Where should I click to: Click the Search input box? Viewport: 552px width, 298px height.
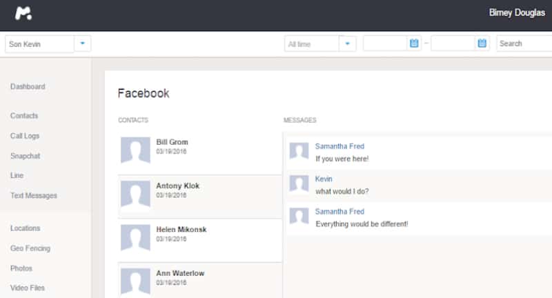click(524, 43)
